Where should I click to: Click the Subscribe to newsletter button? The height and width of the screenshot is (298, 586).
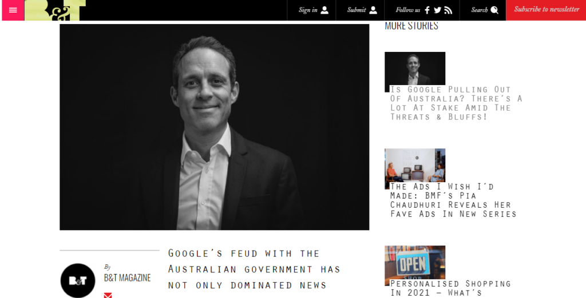tap(546, 10)
